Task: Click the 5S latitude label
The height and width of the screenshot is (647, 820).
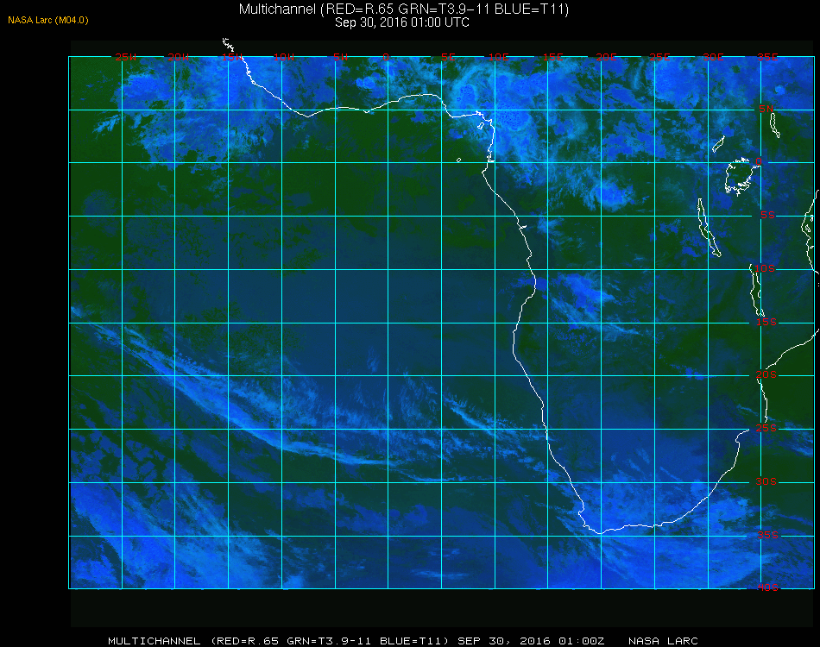Action: 767,215
